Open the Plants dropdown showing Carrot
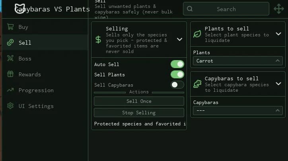The height and width of the screenshot is (161, 288). click(x=237, y=61)
